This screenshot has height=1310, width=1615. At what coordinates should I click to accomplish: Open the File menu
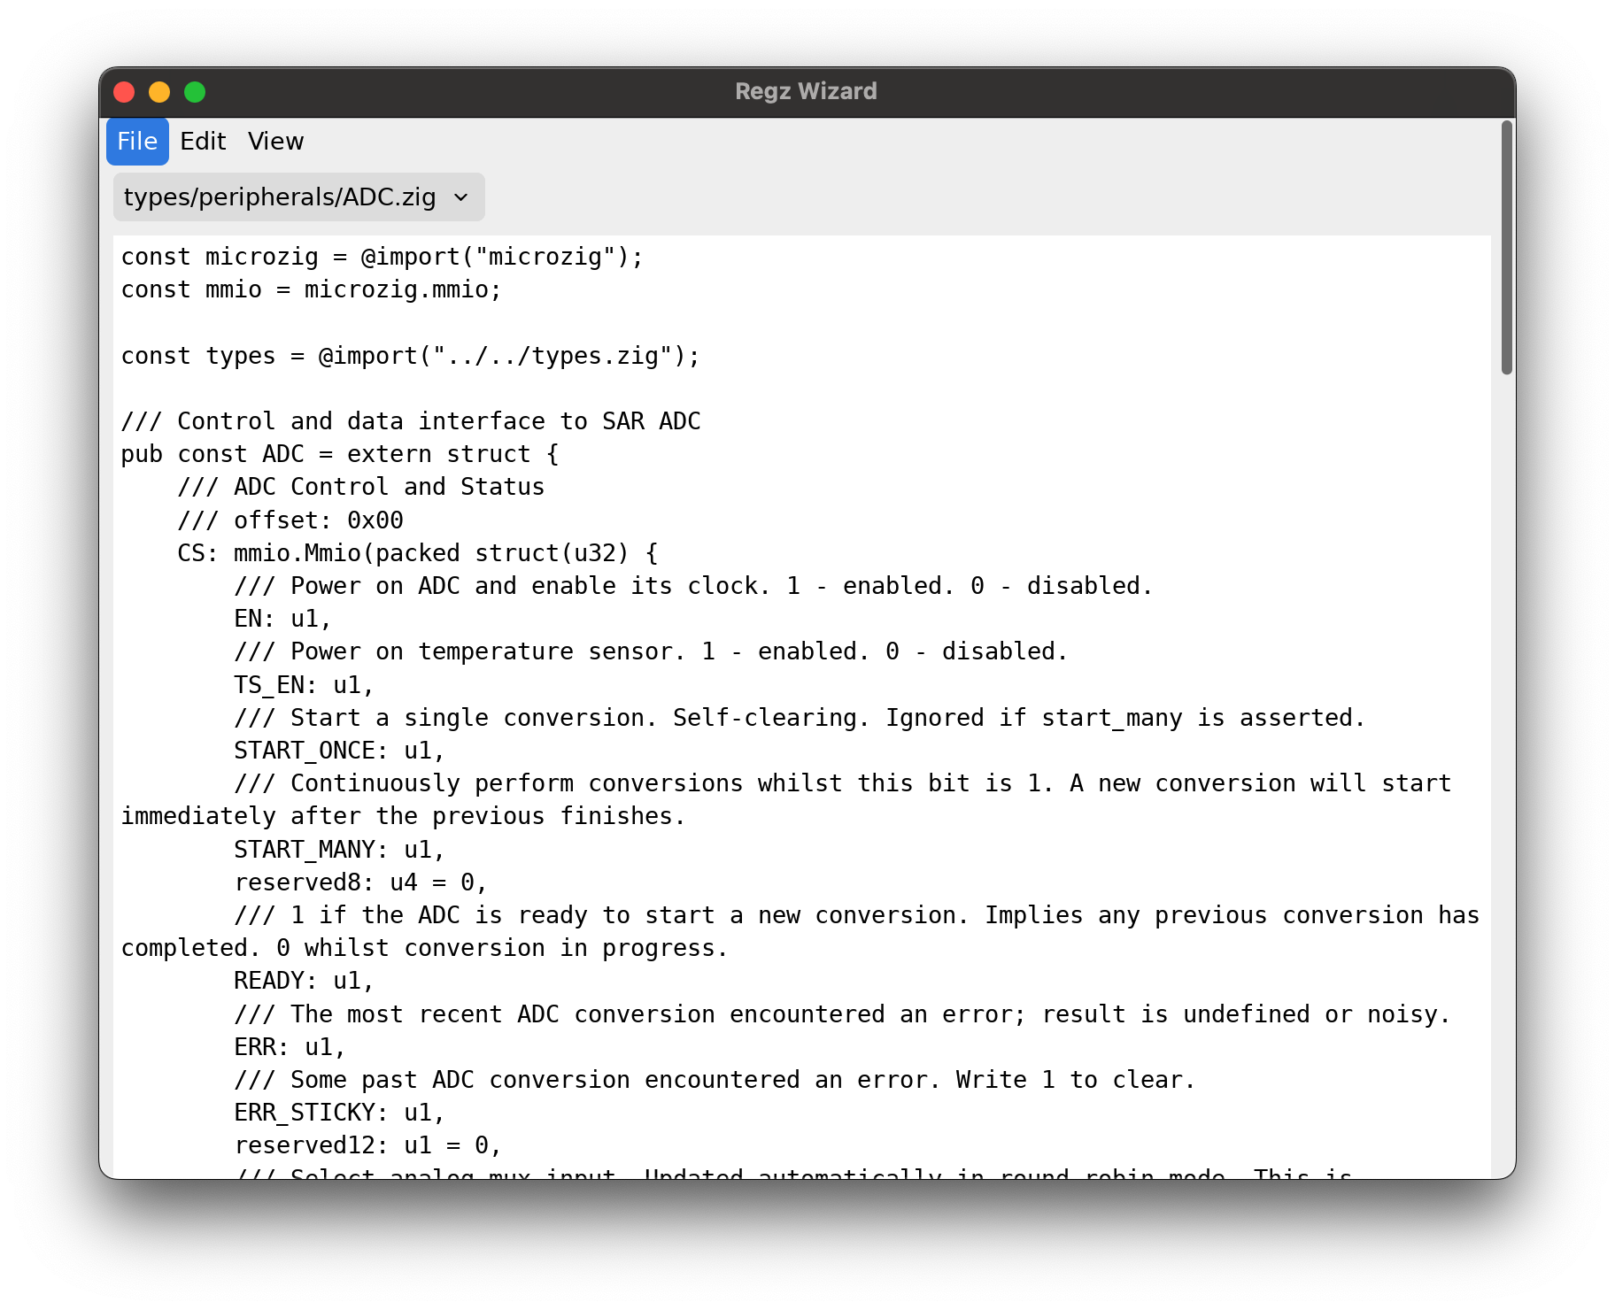tap(137, 142)
